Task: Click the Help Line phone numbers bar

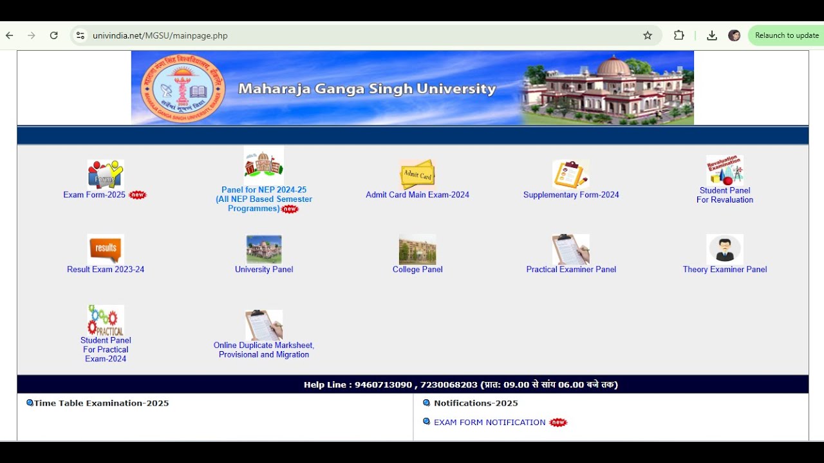Action: coord(413,385)
